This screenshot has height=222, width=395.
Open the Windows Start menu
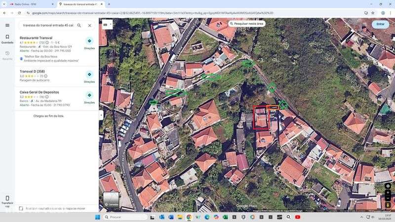tap(98, 217)
